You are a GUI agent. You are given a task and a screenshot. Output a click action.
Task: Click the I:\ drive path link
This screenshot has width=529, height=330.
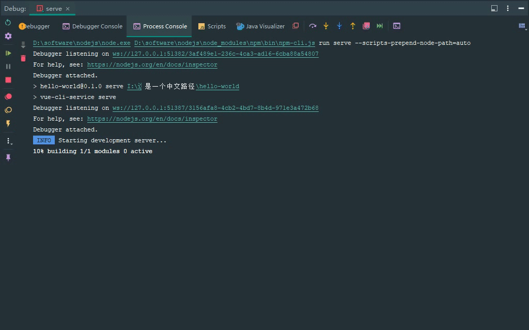click(x=134, y=86)
